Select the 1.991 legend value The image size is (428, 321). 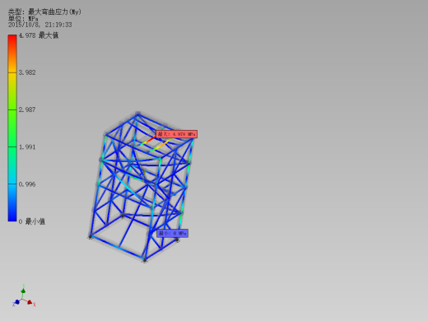[27, 147]
